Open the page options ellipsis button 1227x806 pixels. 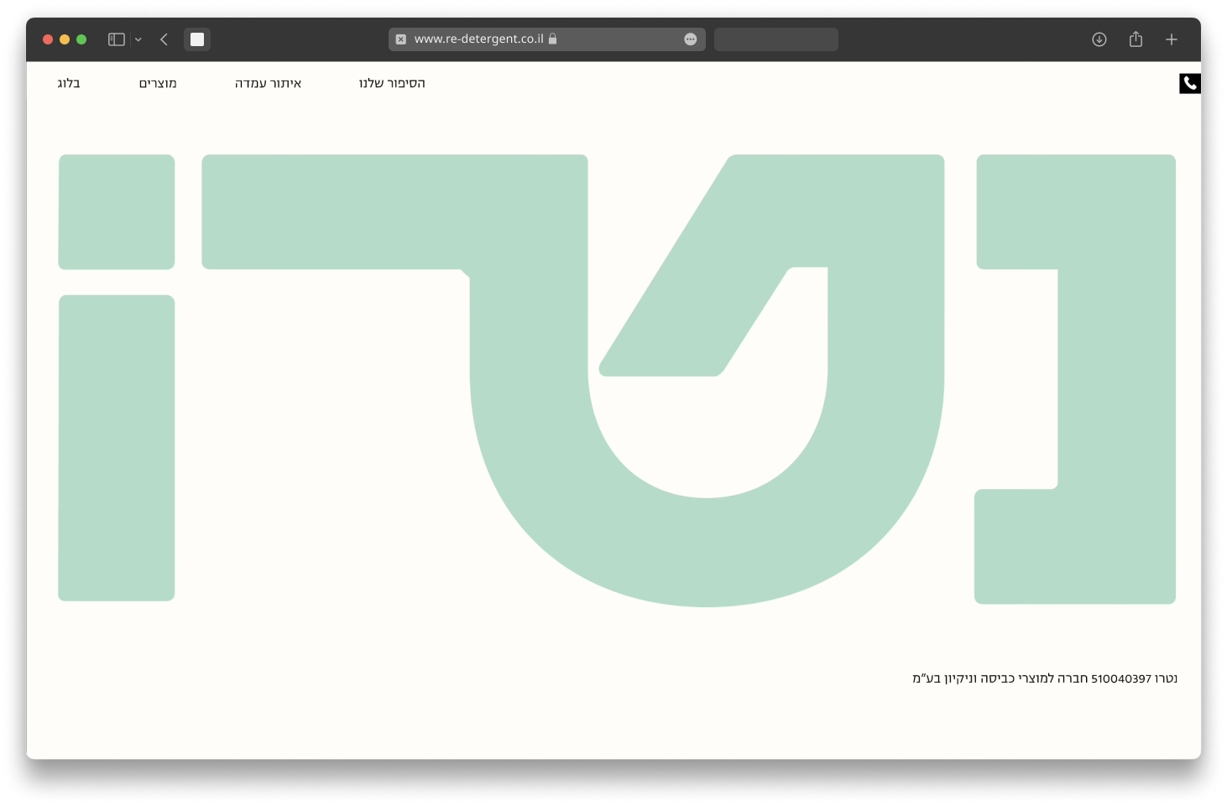point(691,39)
